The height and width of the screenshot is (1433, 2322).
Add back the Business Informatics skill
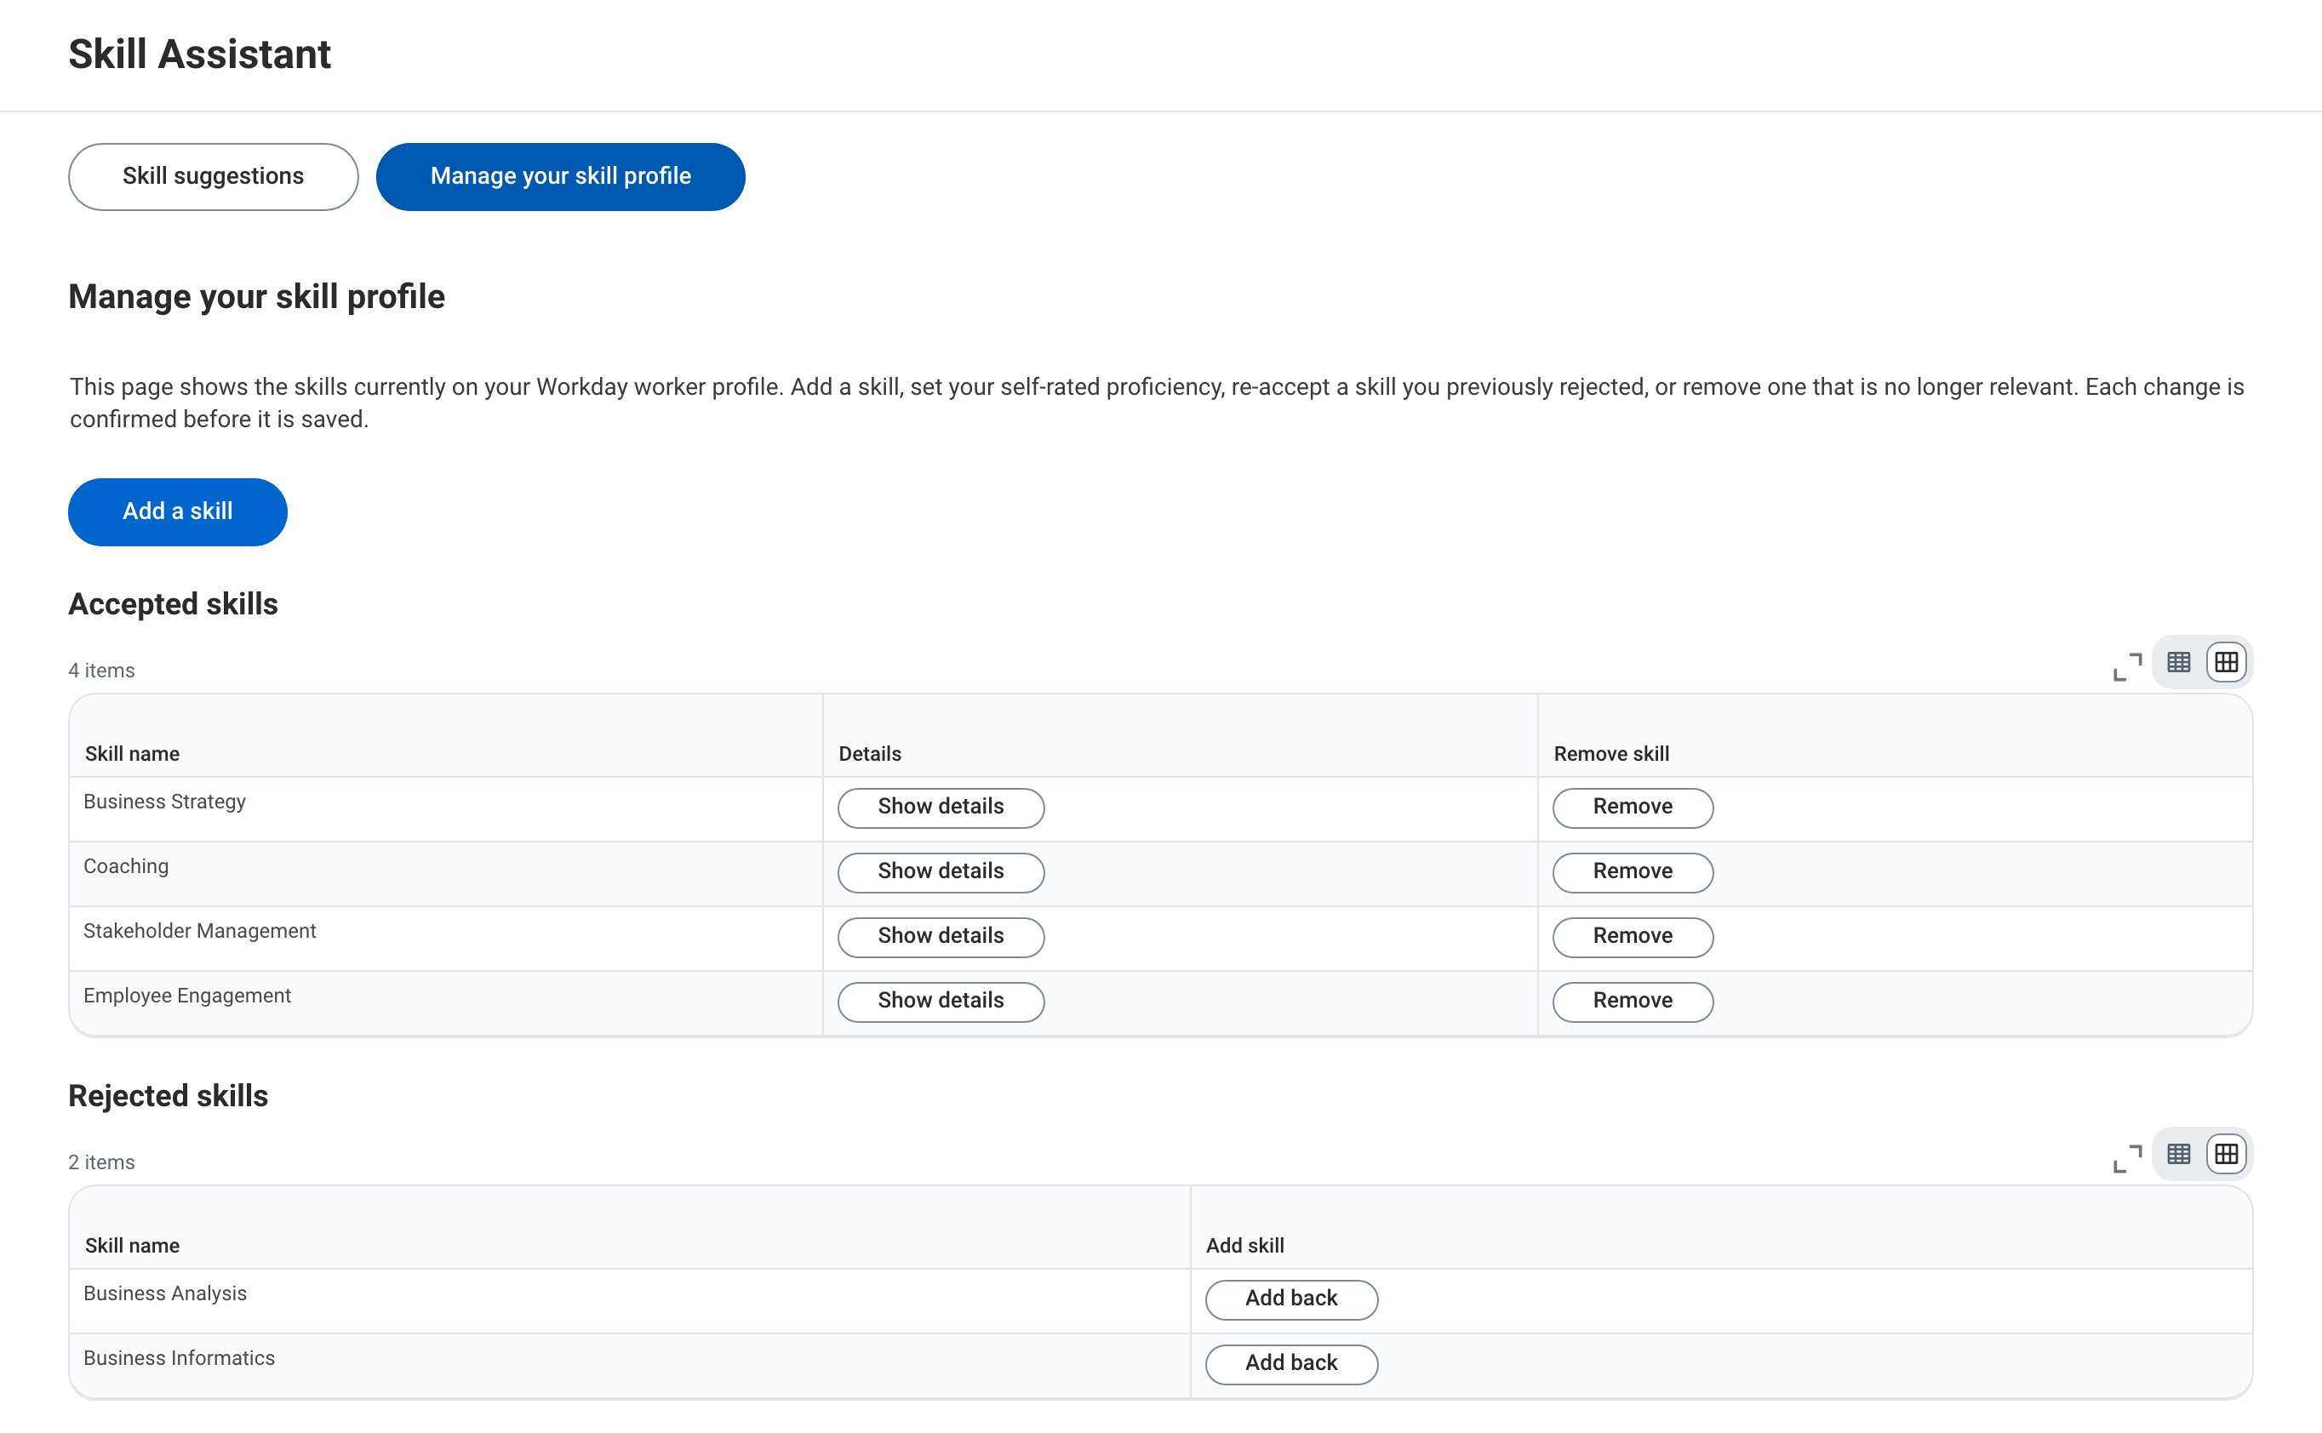pyautogui.click(x=1291, y=1364)
